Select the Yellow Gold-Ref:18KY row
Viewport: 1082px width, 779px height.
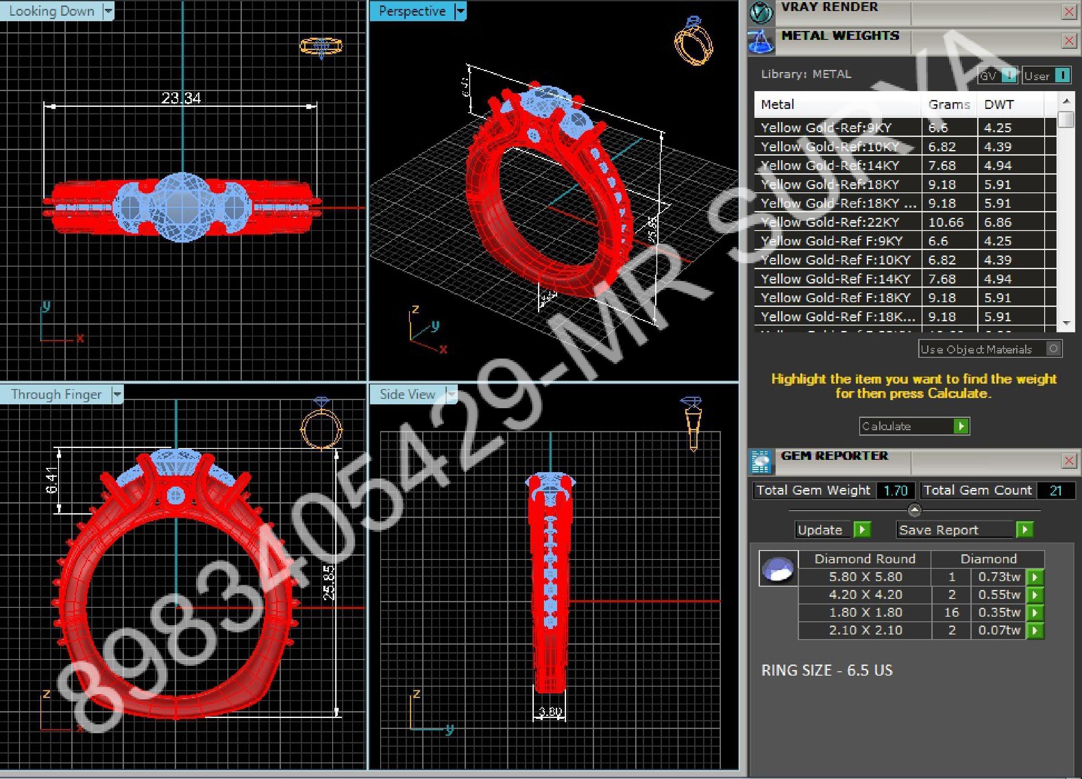pyautogui.click(x=905, y=184)
